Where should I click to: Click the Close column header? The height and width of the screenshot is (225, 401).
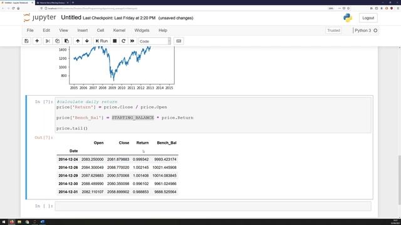(124, 143)
